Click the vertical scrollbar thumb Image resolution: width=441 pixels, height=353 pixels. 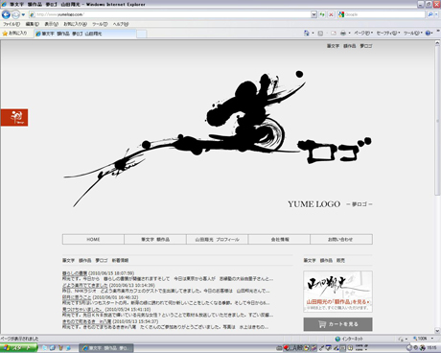(437, 121)
